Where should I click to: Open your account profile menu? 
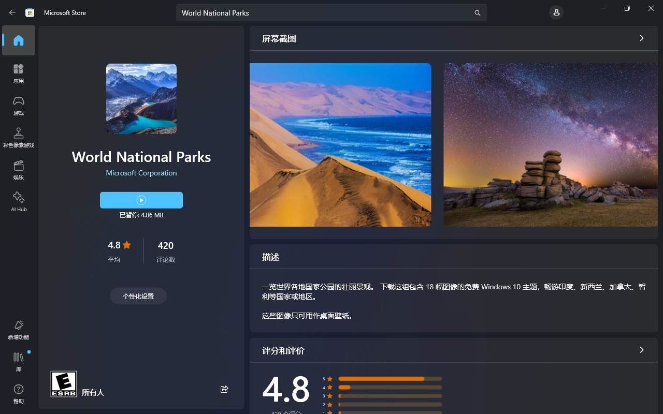556,12
